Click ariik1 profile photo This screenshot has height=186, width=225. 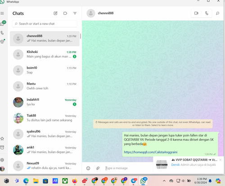tap(18, 150)
